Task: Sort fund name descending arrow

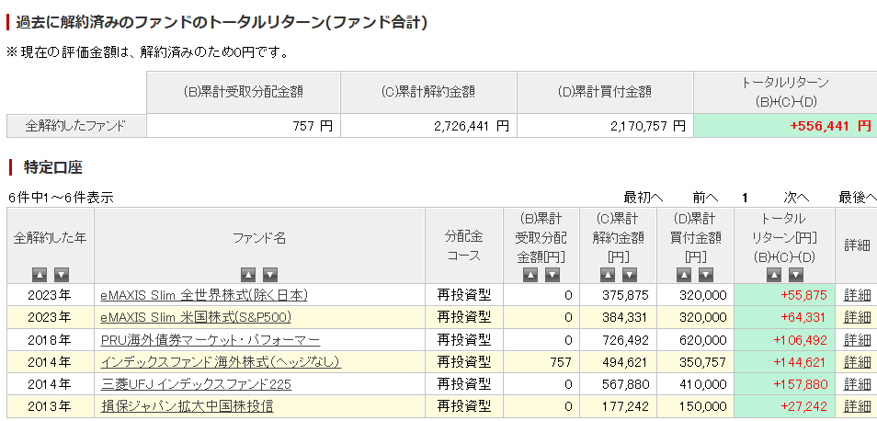Action: click(x=270, y=274)
